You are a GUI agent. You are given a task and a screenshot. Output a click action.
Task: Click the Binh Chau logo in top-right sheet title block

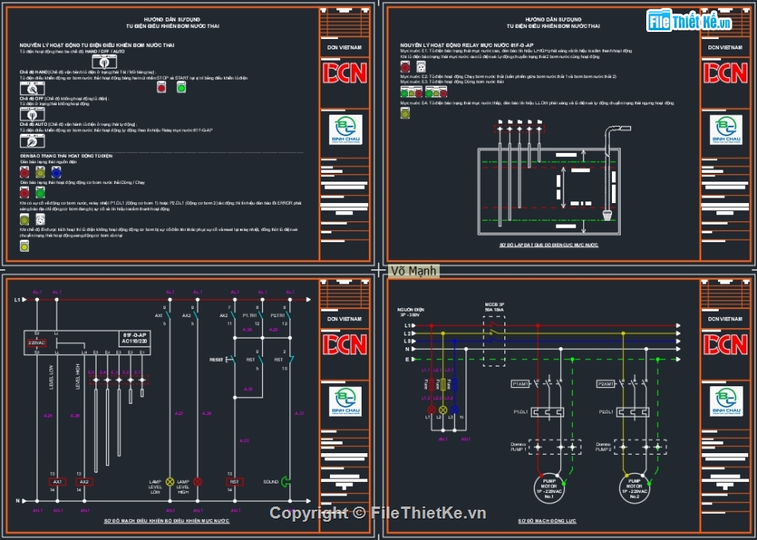pyautogui.click(x=726, y=130)
